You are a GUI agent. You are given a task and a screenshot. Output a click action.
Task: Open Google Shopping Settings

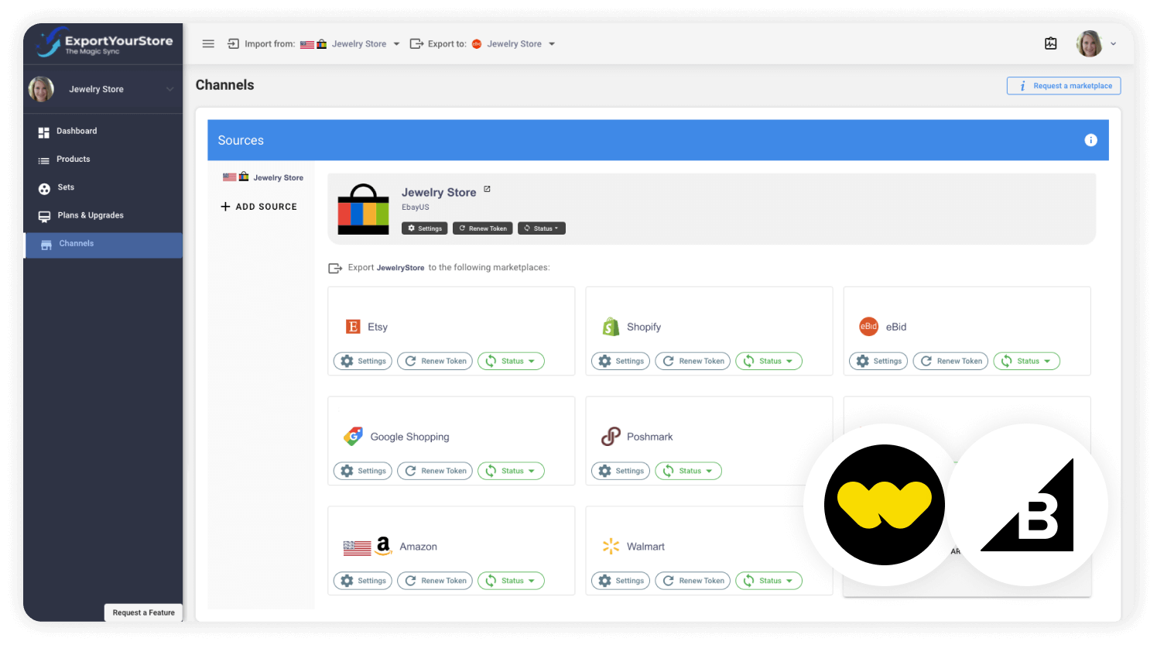tap(363, 471)
